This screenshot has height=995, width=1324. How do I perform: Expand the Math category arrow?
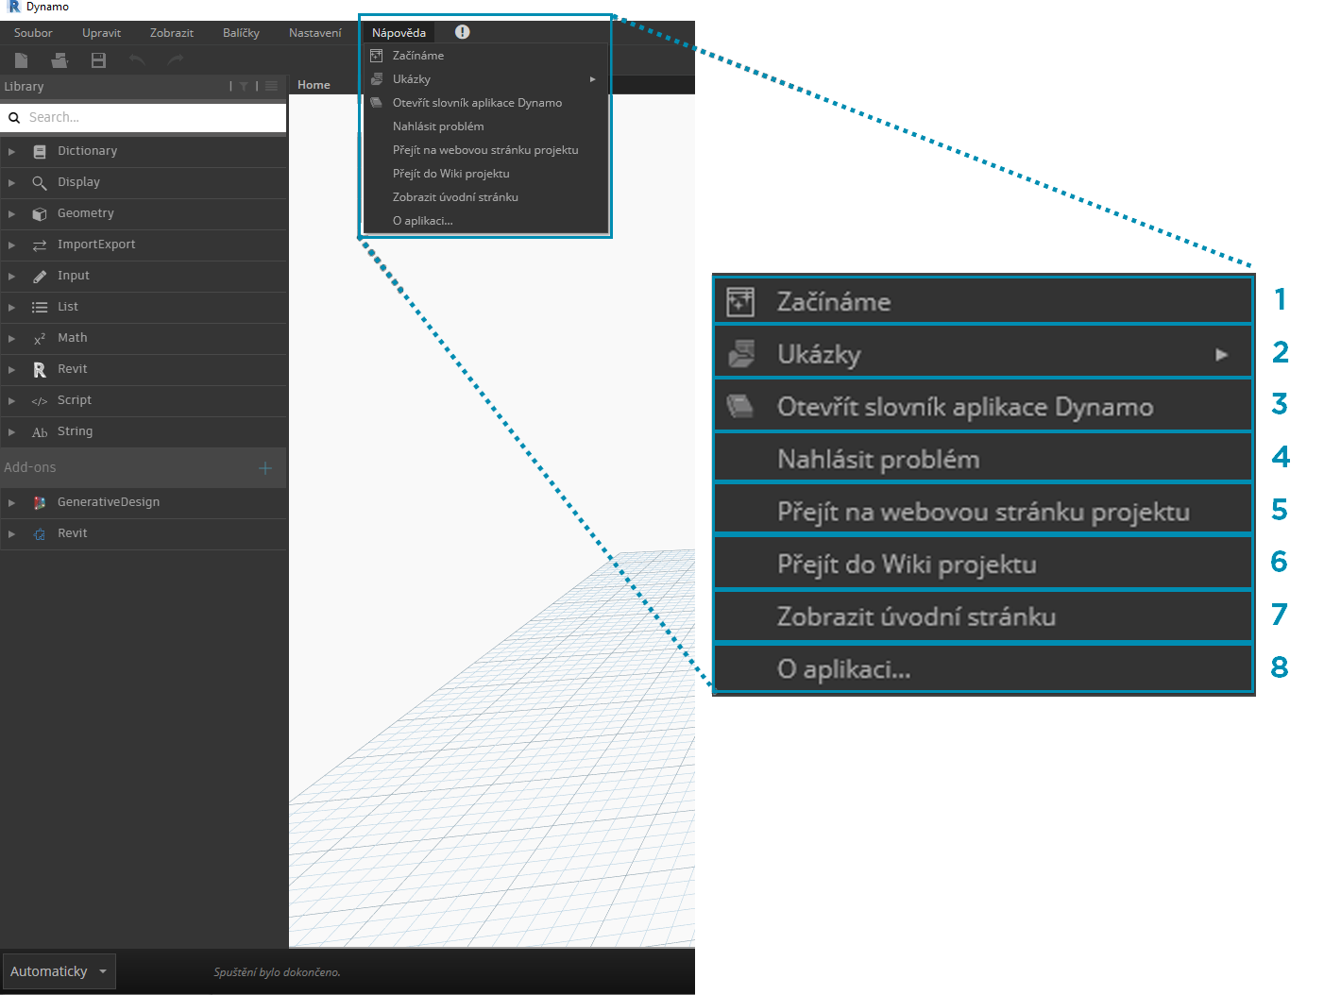coord(11,338)
